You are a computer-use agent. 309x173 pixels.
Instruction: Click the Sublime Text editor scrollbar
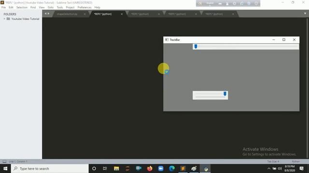(307, 88)
